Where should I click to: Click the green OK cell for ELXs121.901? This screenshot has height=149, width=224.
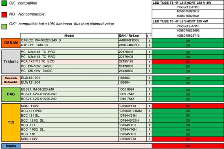[188, 78]
